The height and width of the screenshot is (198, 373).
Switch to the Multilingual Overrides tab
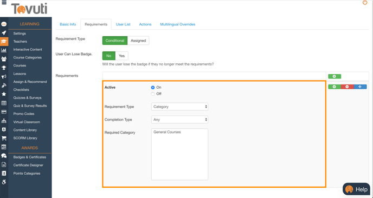pos(178,24)
